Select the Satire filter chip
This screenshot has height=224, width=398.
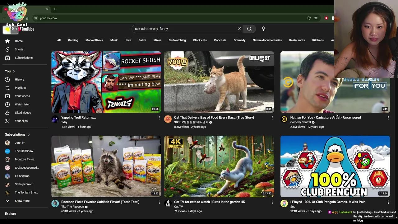coord(142,40)
